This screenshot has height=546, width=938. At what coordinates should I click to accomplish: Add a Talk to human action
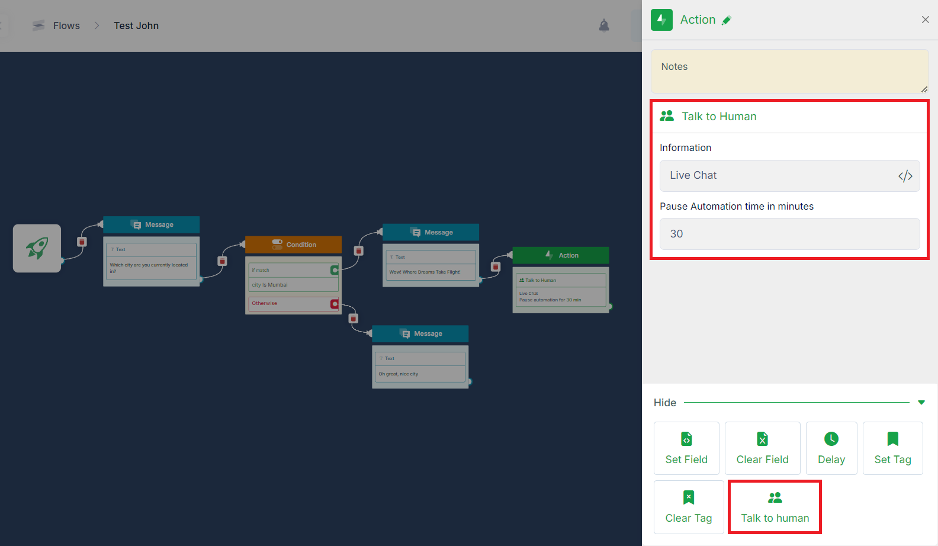click(x=775, y=507)
